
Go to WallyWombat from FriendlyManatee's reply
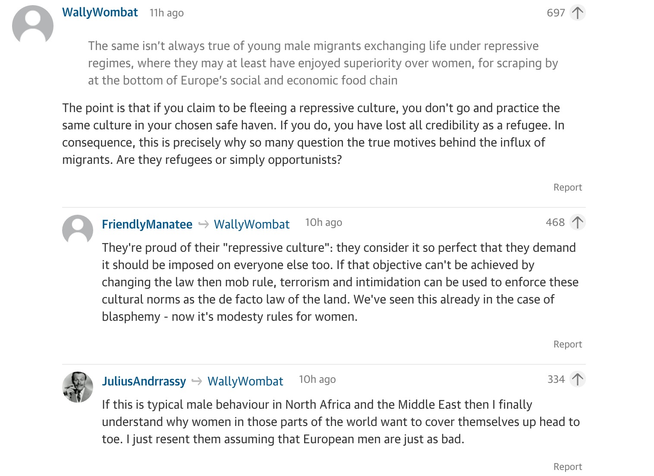pos(252,224)
